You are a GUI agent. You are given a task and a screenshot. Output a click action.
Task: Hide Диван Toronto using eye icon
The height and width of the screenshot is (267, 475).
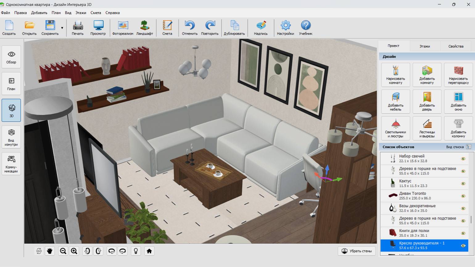point(463,196)
